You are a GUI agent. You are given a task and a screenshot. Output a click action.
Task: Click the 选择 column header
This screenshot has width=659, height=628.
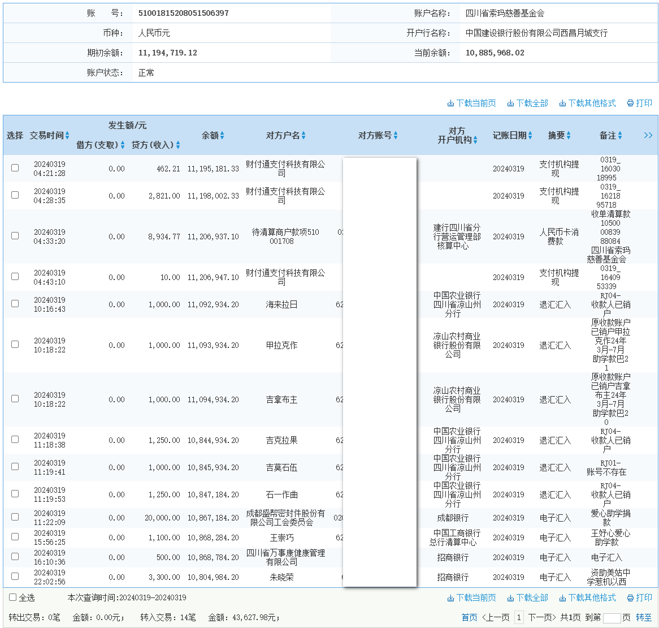click(x=15, y=135)
